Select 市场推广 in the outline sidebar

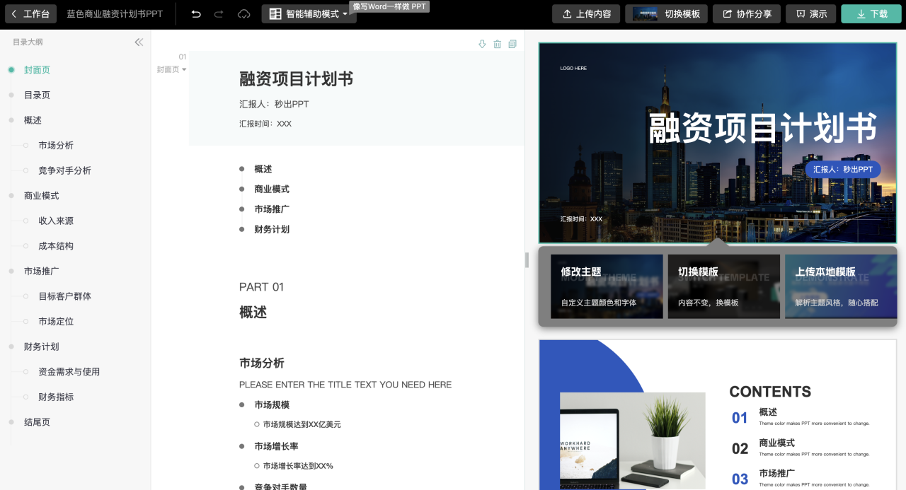coord(41,272)
